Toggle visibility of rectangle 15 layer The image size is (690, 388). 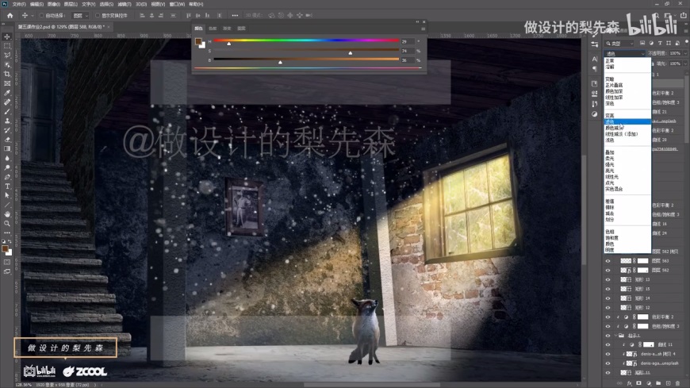pos(608,289)
